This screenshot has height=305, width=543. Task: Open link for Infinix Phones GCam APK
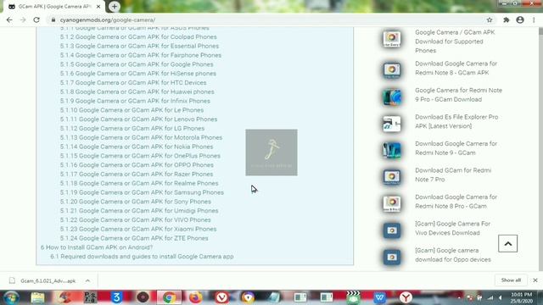[135, 101]
